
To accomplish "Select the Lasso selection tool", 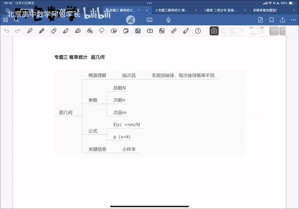I will pyautogui.click(x=102, y=31).
